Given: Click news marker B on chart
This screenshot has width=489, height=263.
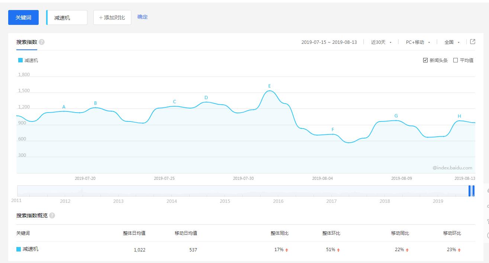Looking at the screenshot, I should (x=96, y=103).
